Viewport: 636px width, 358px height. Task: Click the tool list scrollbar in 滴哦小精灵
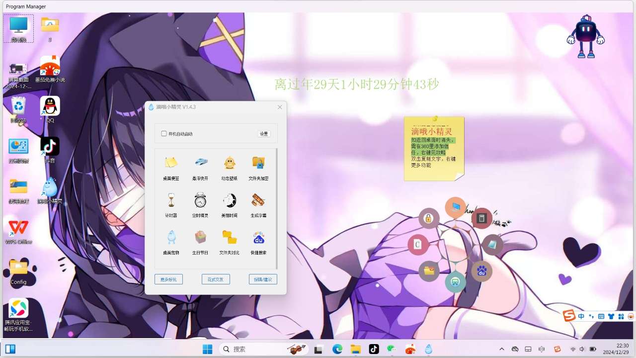click(x=276, y=209)
